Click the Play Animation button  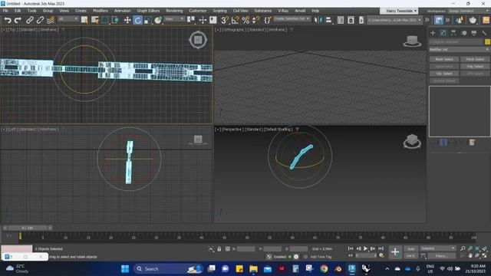point(365,248)
